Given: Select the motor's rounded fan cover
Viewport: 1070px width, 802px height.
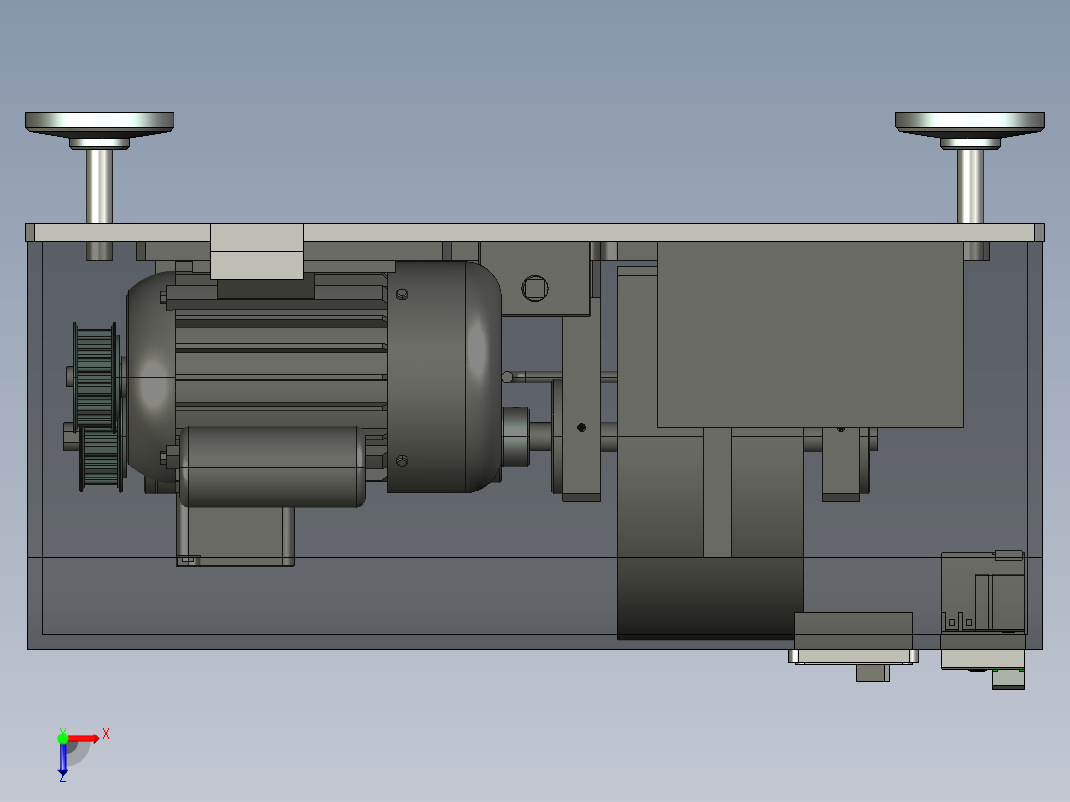Looking at the screenshot, I should pos(445,377).
